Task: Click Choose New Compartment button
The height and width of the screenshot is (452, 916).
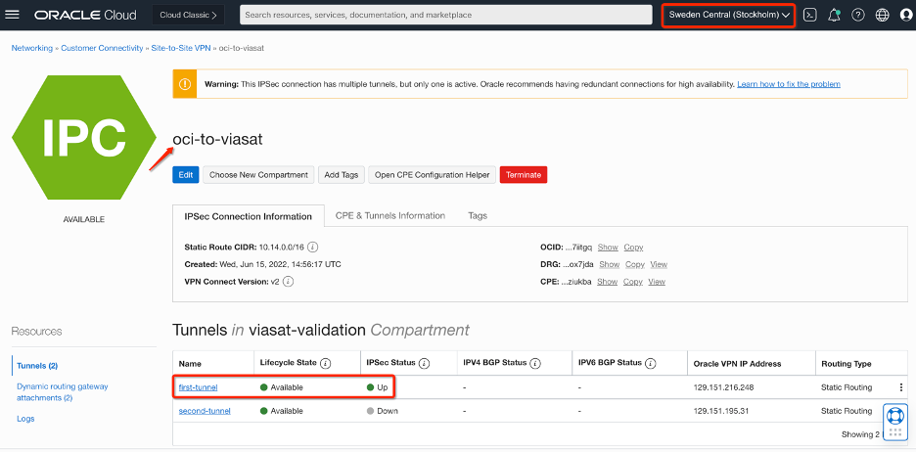Action: (x=258, y=174)
